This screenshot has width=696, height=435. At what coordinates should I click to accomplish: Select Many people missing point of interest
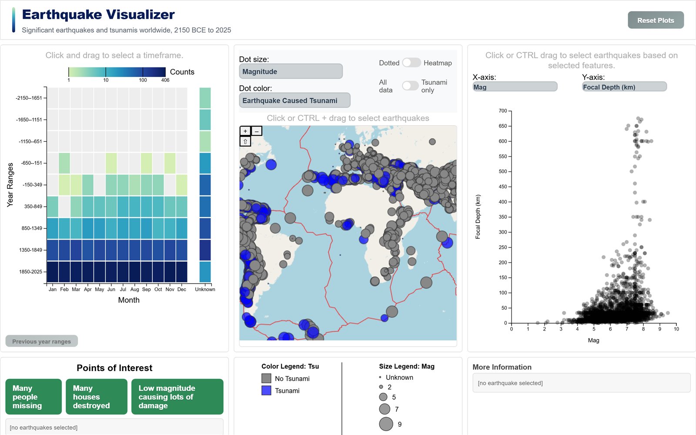pyautogui.click(x=33, y=397)
